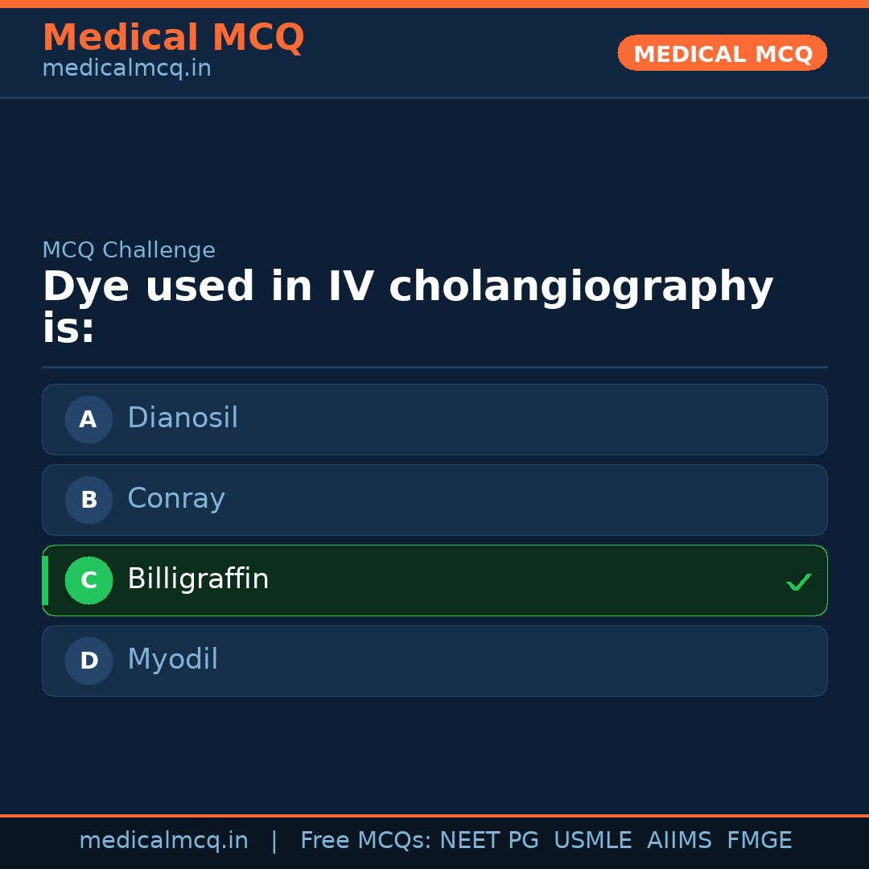The image size is (869, 869).
Task: Click the green left accent bar on Billigraffin
Action: [x=44, y=580]
